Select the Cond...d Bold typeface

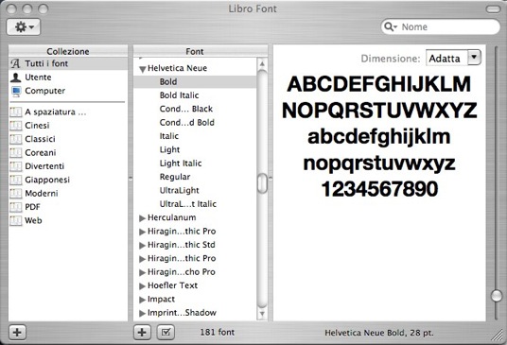[195, 123]
